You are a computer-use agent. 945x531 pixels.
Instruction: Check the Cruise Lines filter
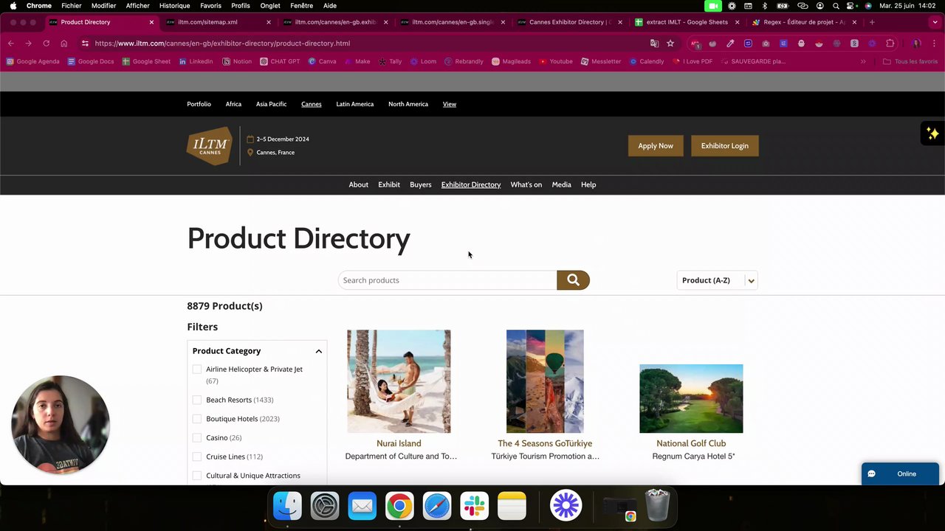(196, 457)
